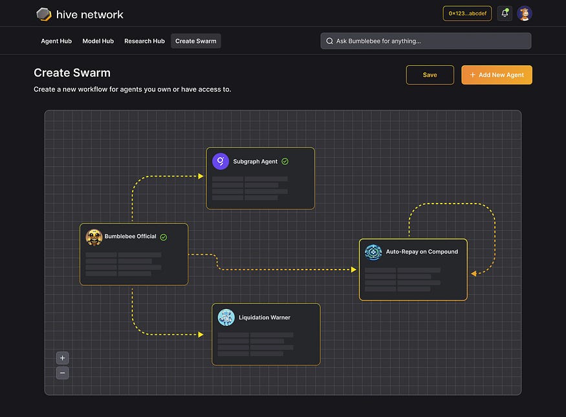
Task: Open the notifications bell
Action: click(x=505, y=14)
